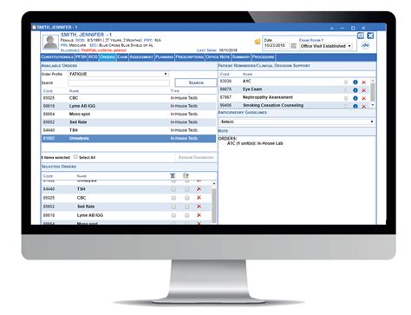
Task: Delete TSH from selected orders
Action: 199,189
